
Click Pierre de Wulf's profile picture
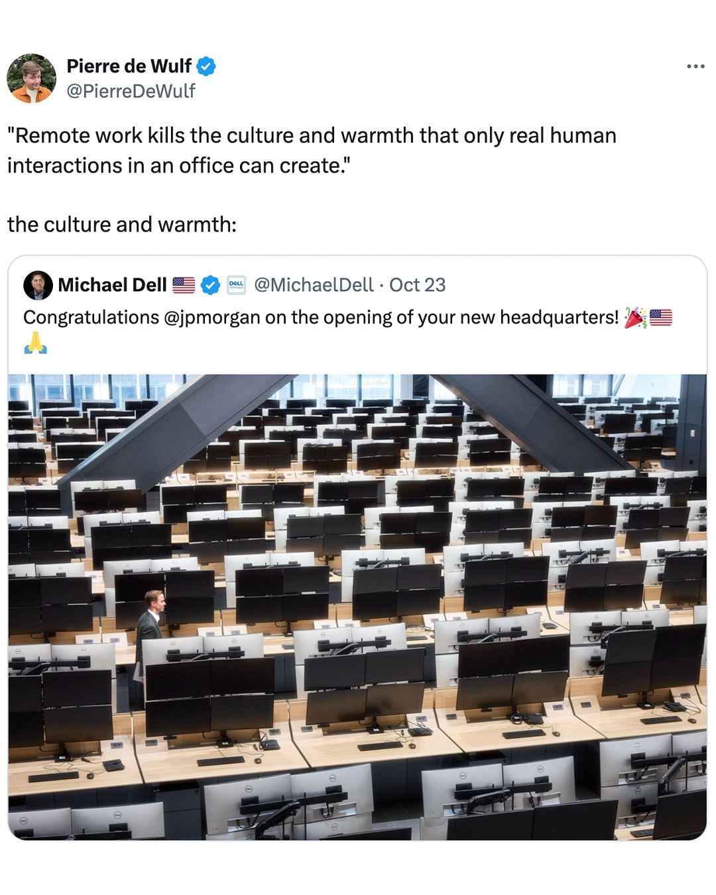(31, 78)
